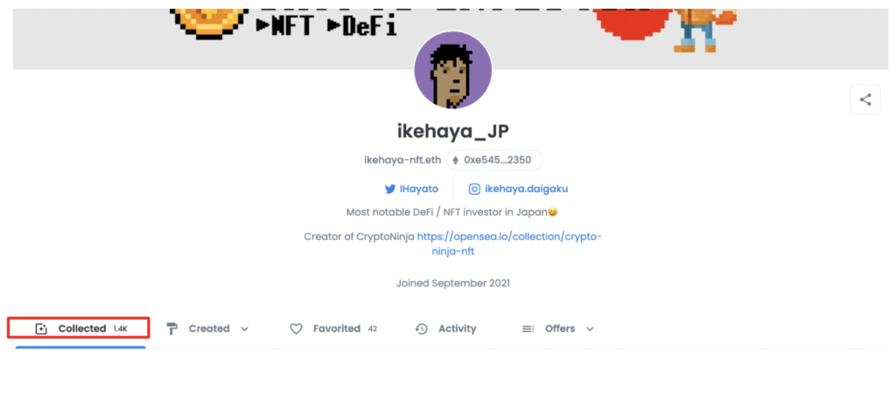Open the ikehaya.daigaku Instagram link
This screenshot has width=896, height=393.
[518, 189]
